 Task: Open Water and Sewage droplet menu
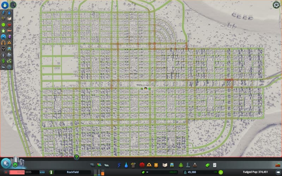126,165
